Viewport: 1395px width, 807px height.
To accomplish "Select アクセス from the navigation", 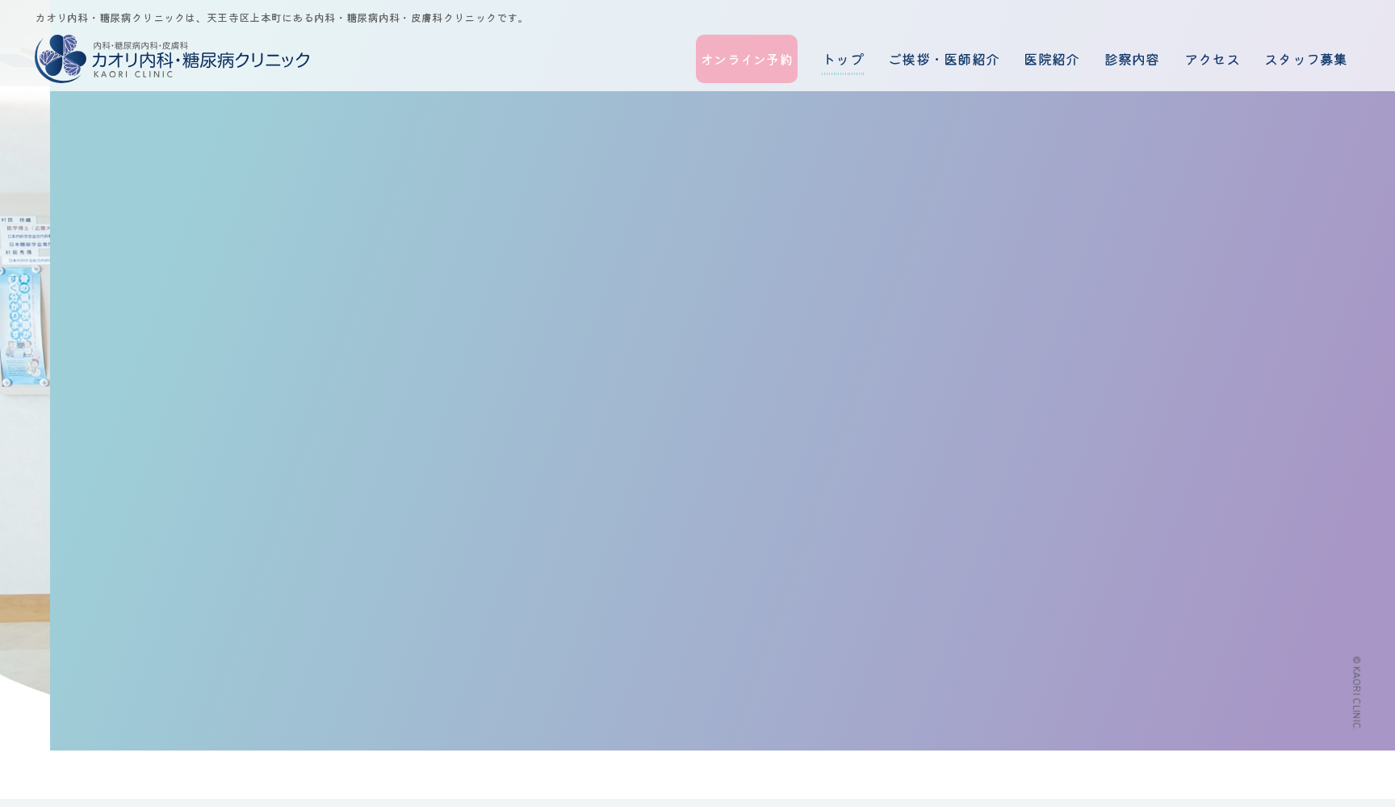I will [1212, 60].
